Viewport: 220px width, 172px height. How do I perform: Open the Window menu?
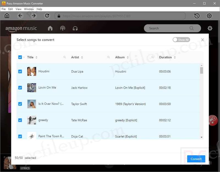pos(29,9)
